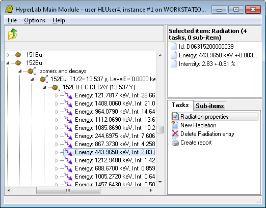266x208 pixels.
Task: Click the go-up folder toolbar icon
Action: pyautogui.click(x=13, y=34)
